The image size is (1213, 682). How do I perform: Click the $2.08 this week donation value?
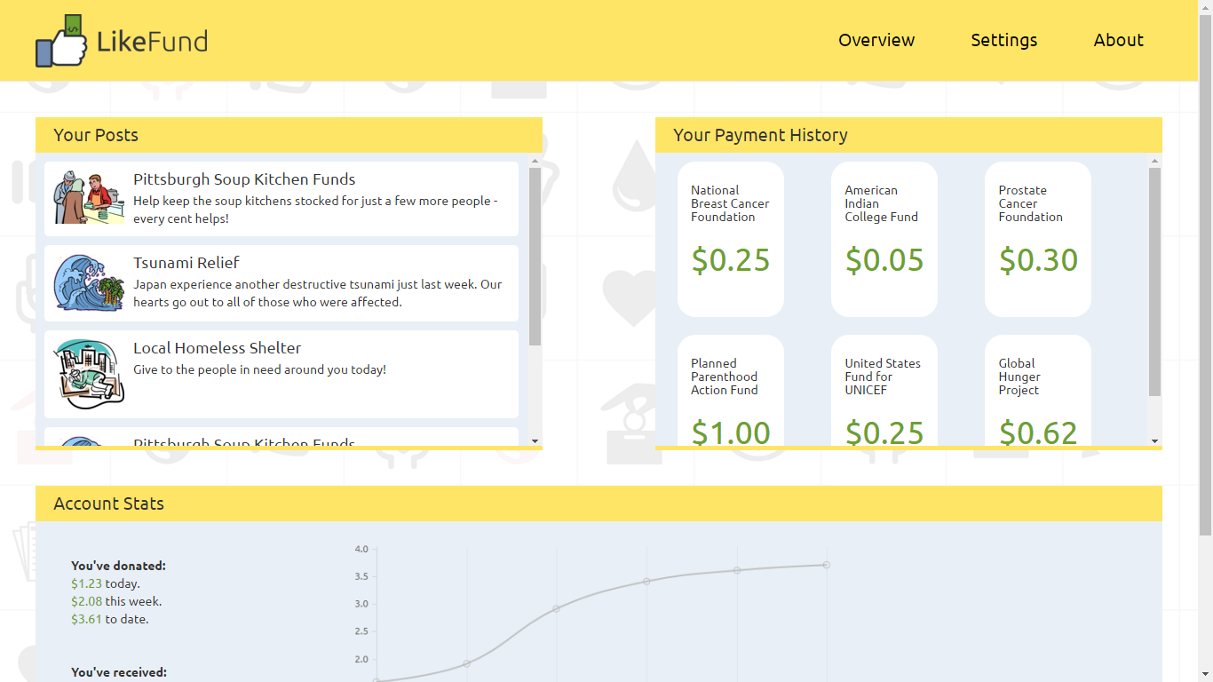click(86, 601)
